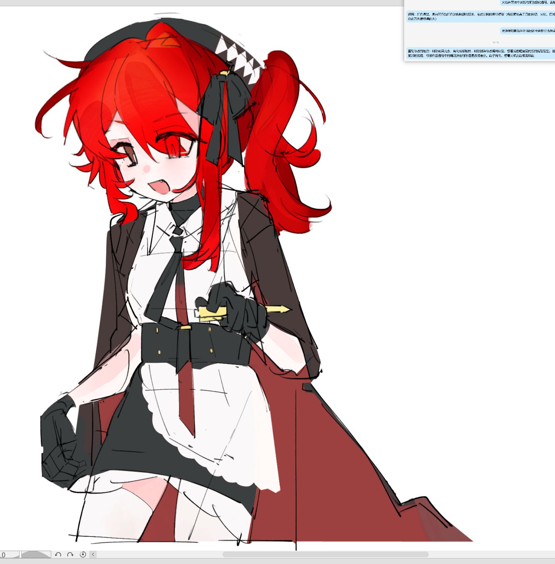This screenshot has height=564, width=555.
Task: Click the scroll-left arrow of horizontal scrollbar
Action: click(93, 554)
